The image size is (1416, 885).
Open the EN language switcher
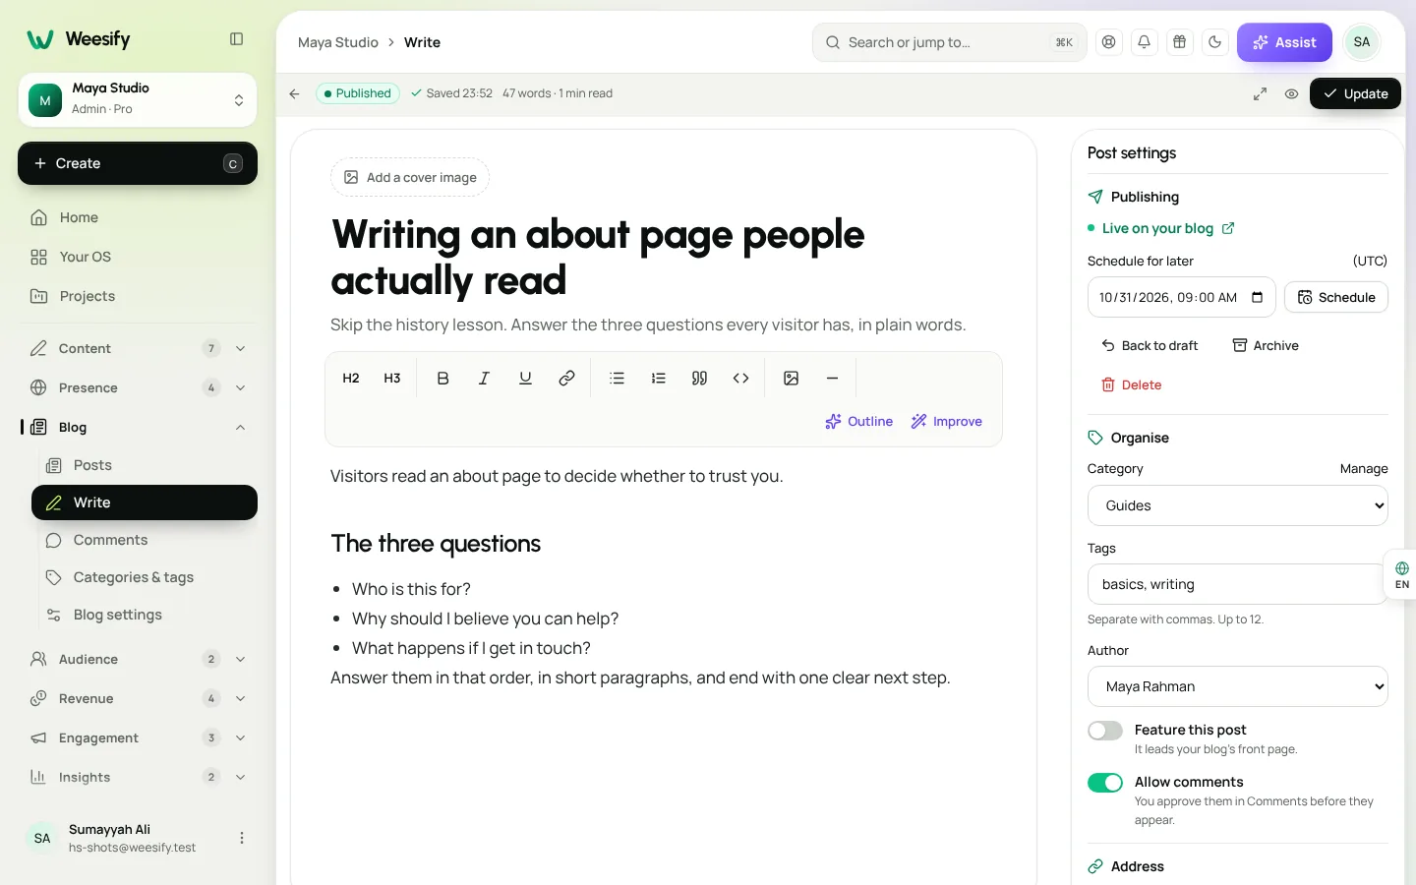(x=1401, y=575)
